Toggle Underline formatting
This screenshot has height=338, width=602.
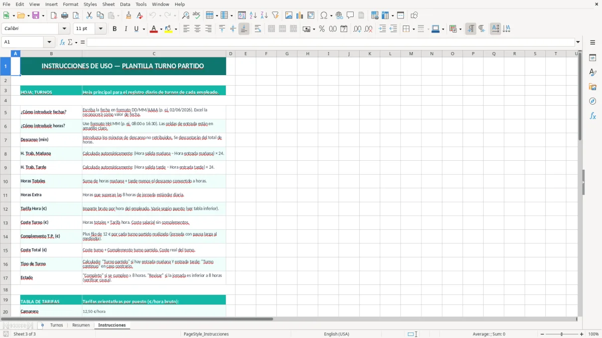[x=136, y=29]
